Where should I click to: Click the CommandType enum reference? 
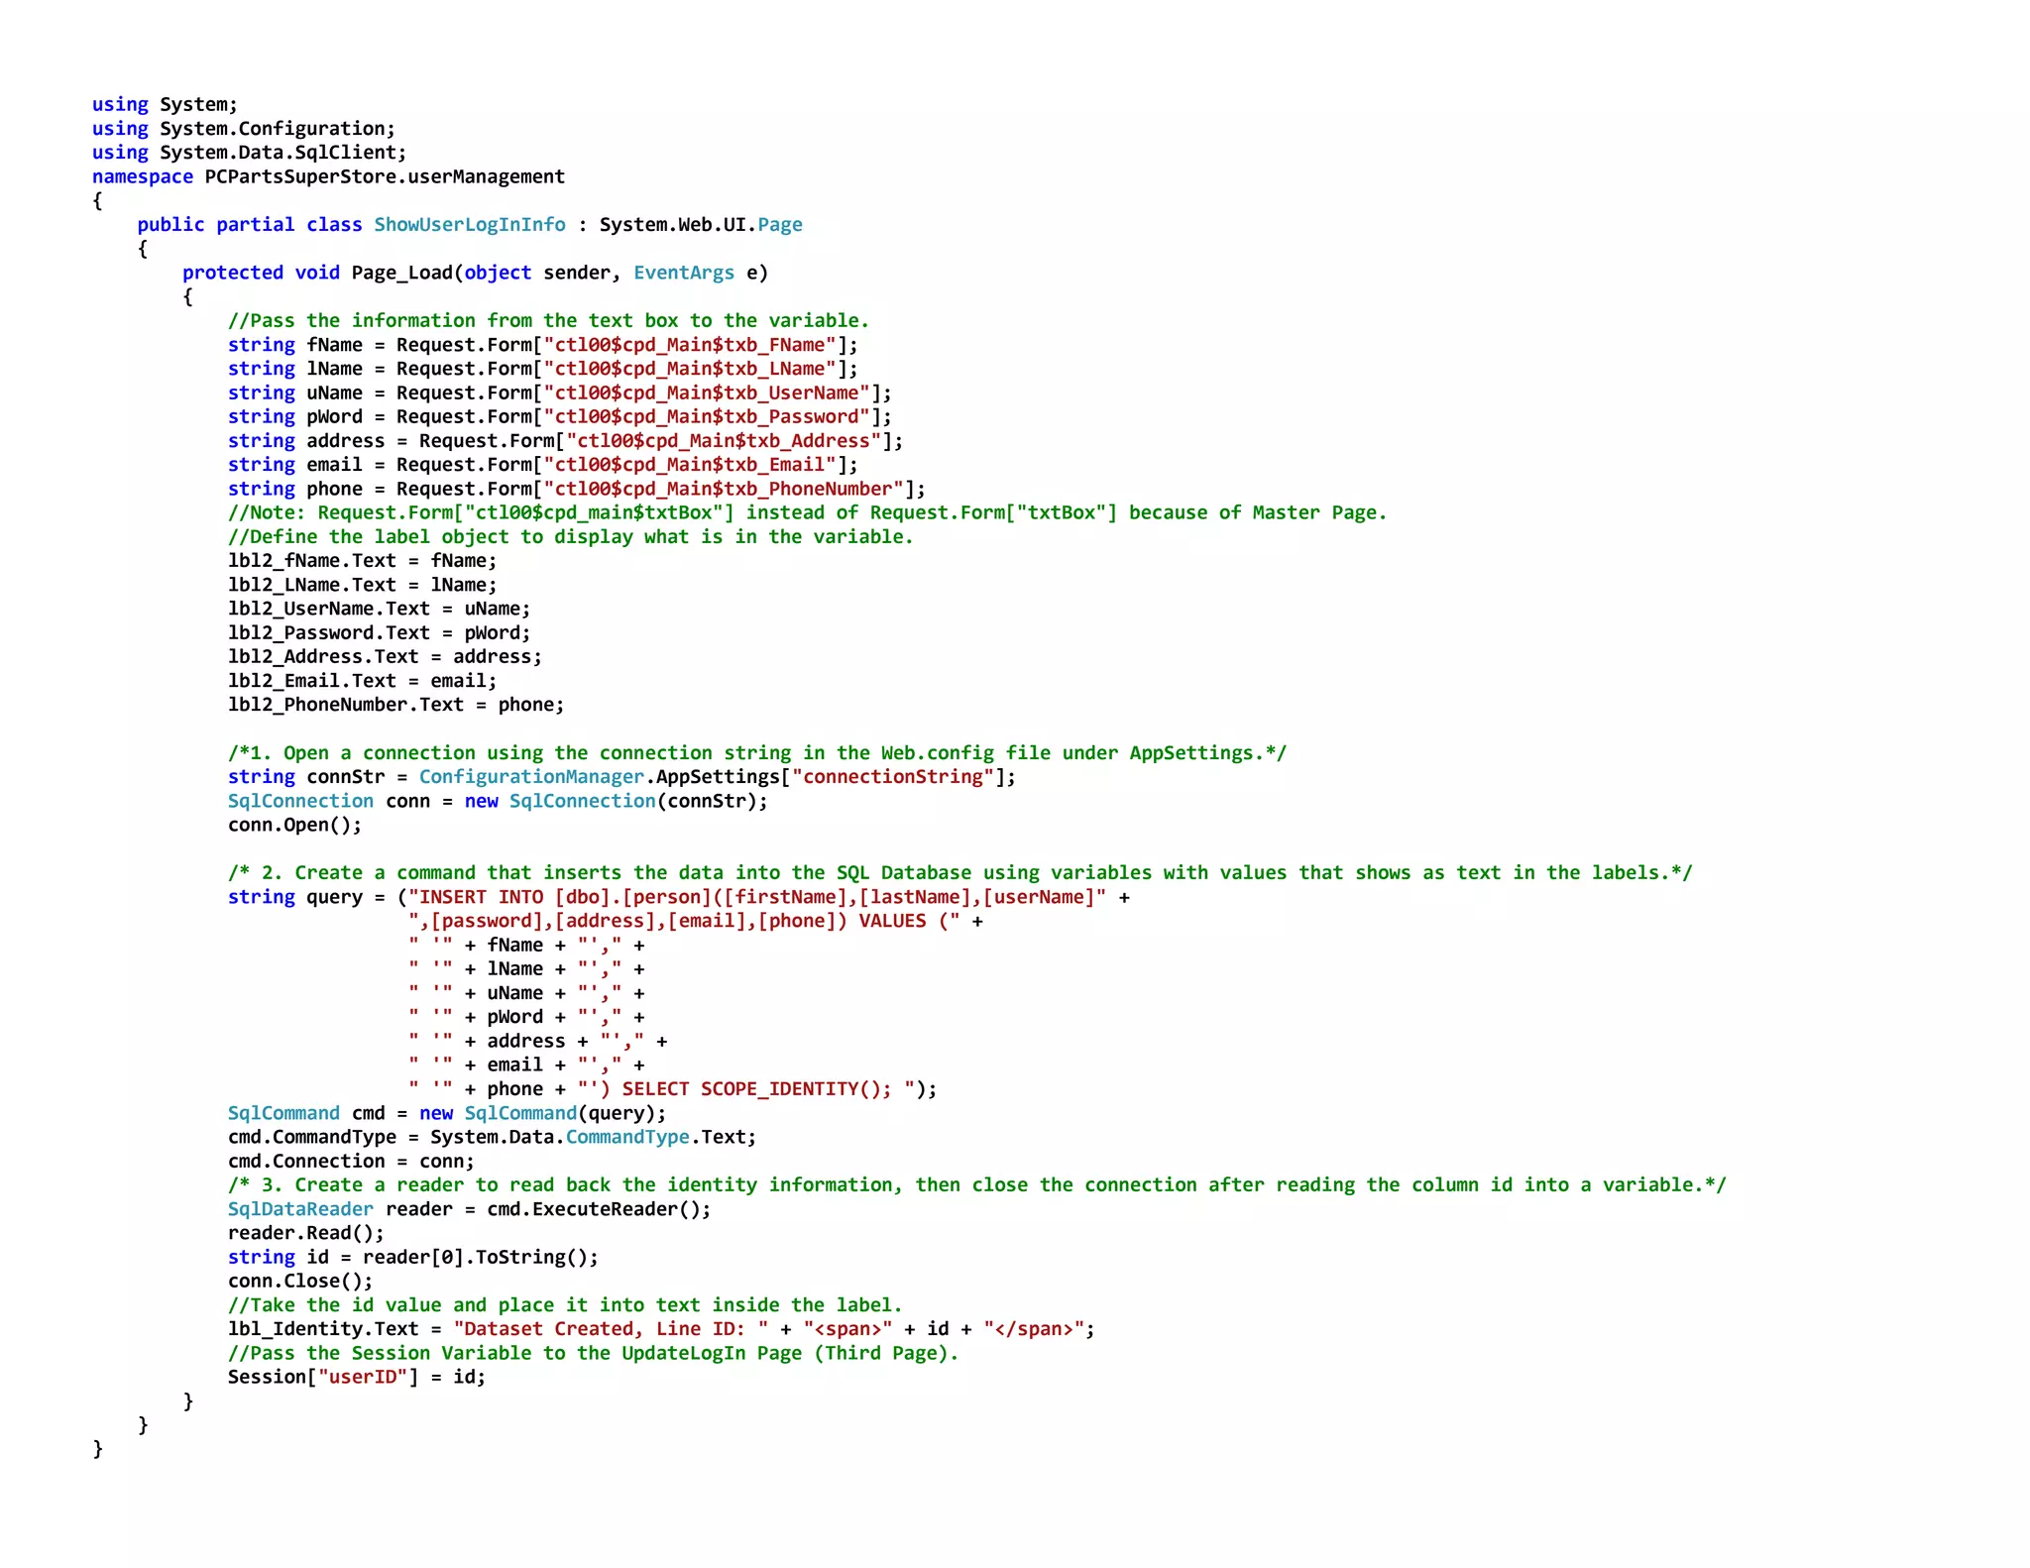(x=627, y=1138)
